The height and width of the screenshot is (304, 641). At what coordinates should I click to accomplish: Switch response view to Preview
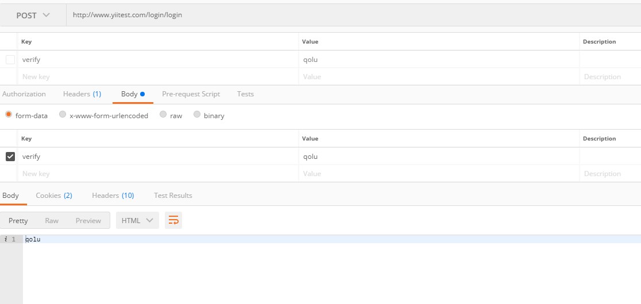[x=88, y=220]
